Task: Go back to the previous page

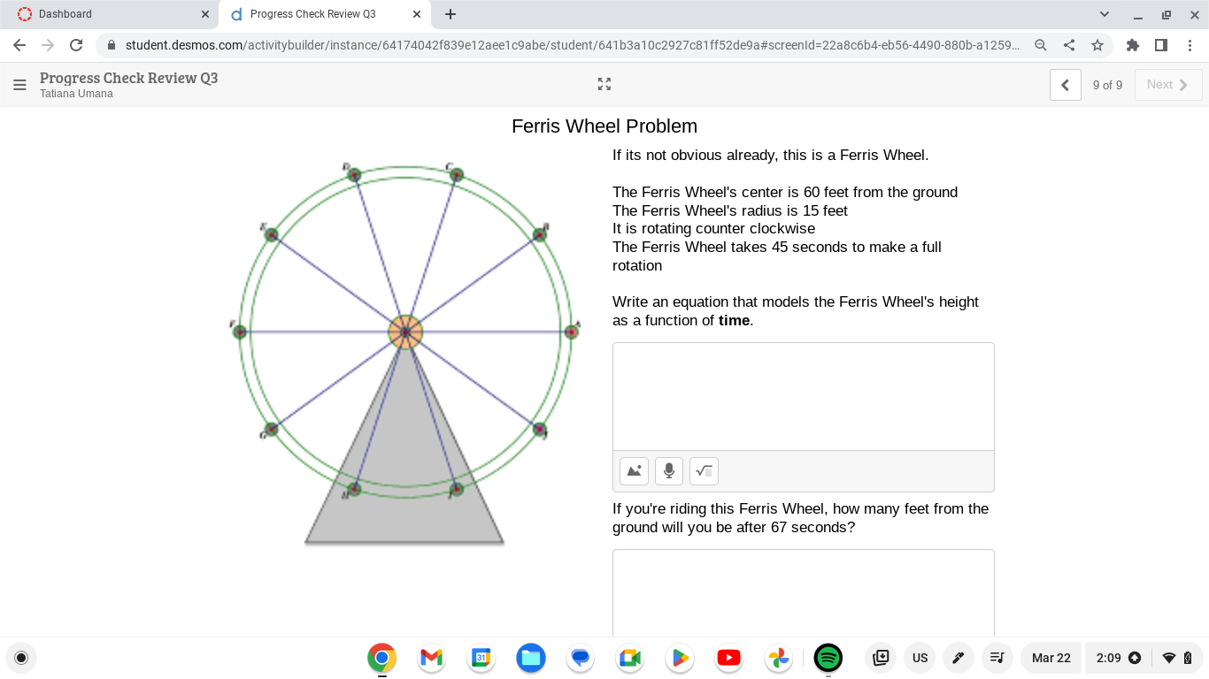Action: (x=19, y=45)
